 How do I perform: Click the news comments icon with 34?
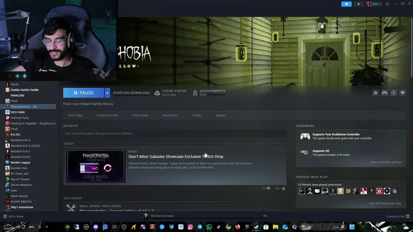(x=268, y=188)
